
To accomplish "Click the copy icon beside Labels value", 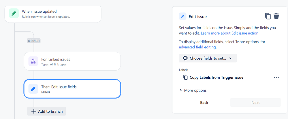I will click(185, 77).
